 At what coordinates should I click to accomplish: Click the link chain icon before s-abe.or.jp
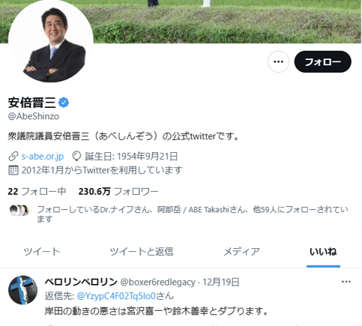click(x=13, y=157)
